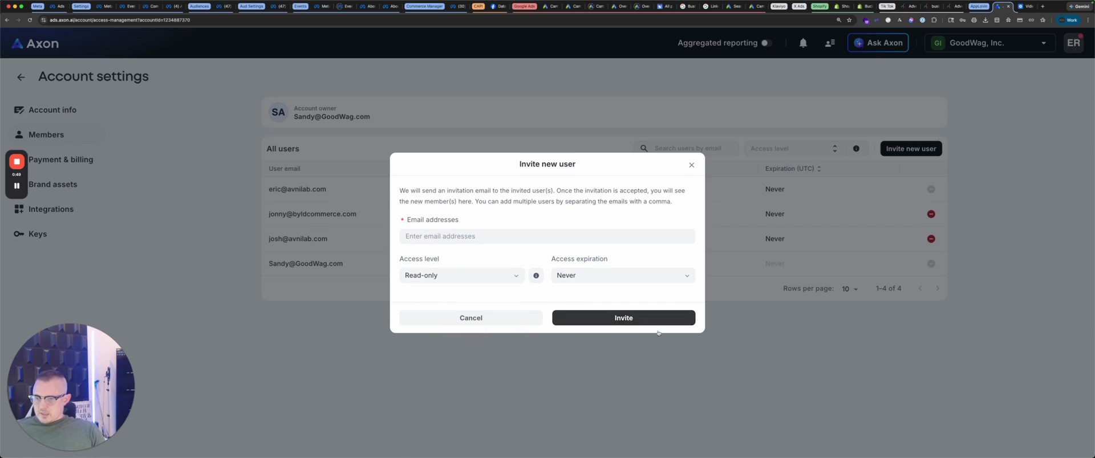Open the ER profile avatar menu
1095x458 pixels.
point(1073,43)
